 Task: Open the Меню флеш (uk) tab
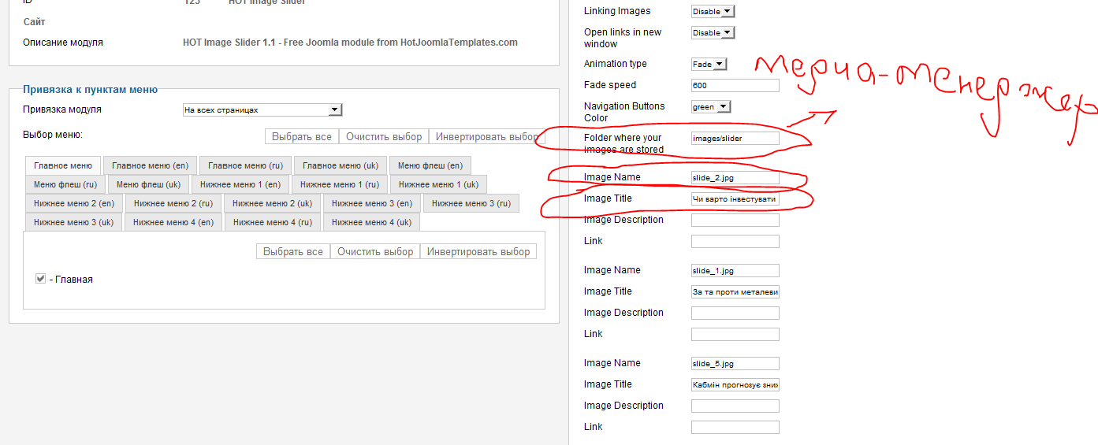pos(149,184)
